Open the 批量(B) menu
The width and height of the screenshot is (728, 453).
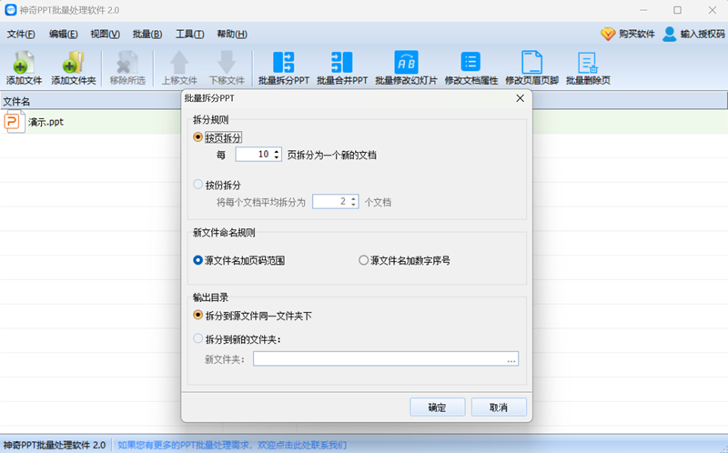[x=147, y=34]
